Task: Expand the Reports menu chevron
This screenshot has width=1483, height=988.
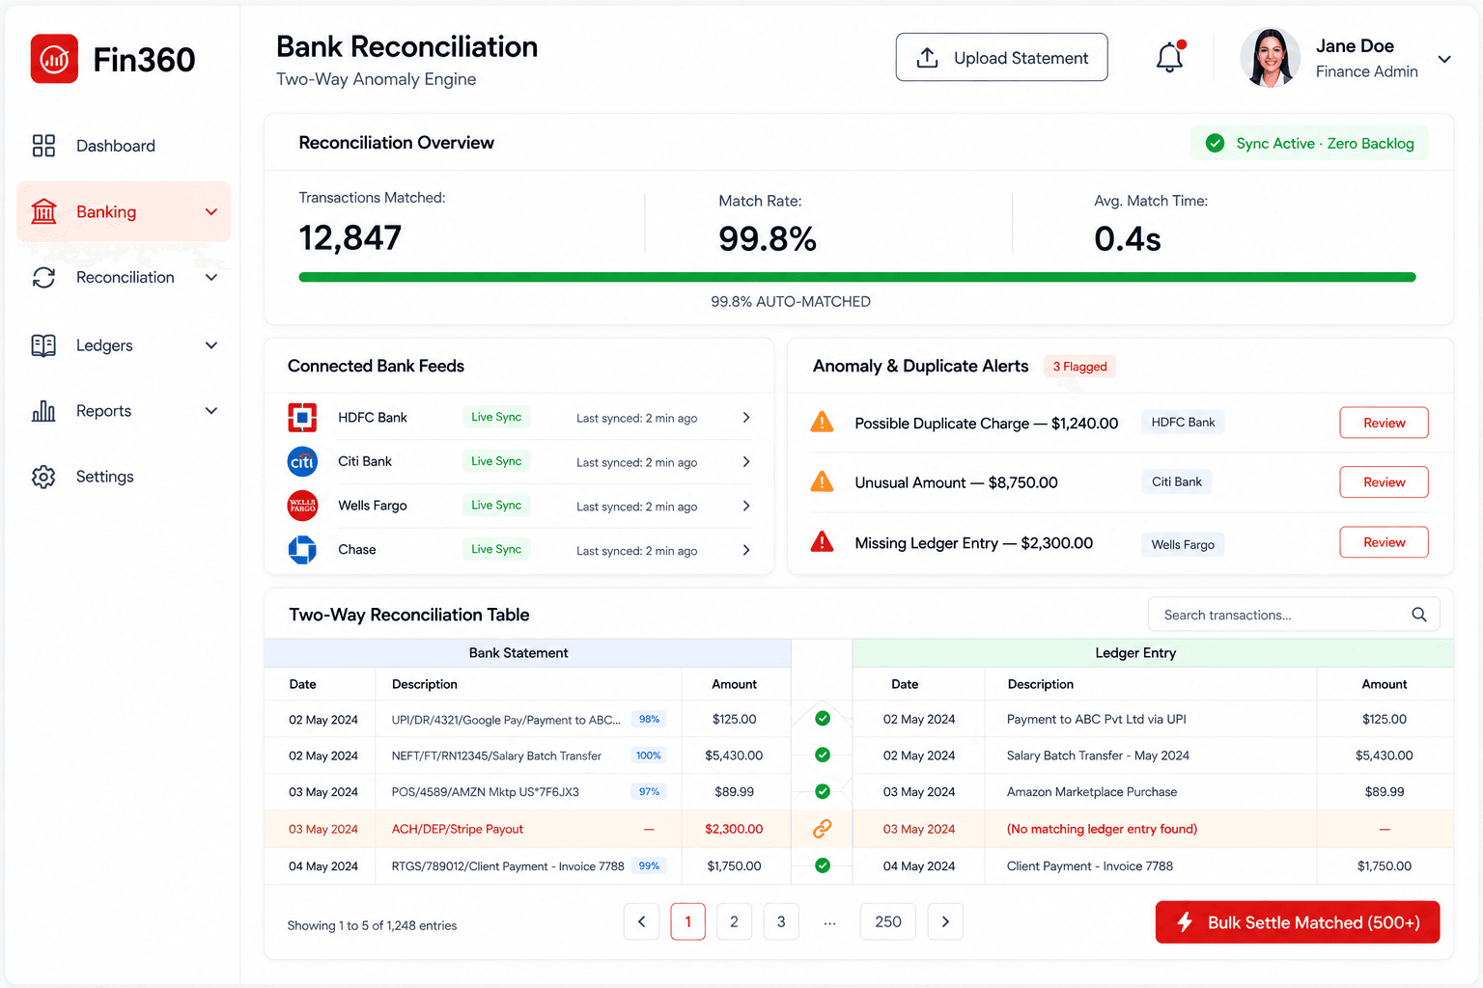Action: 211,411
